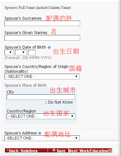Click the floppy disk icon on Save
Viewport: 121px width, 156px height.
(54, 150)
